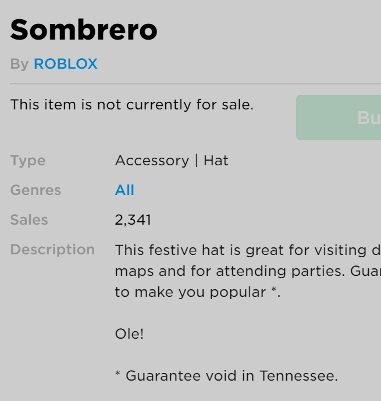Viewport: 381px width, 401px height.
Task: Click the Sombrero item title
Action: [x=84, y=30]
